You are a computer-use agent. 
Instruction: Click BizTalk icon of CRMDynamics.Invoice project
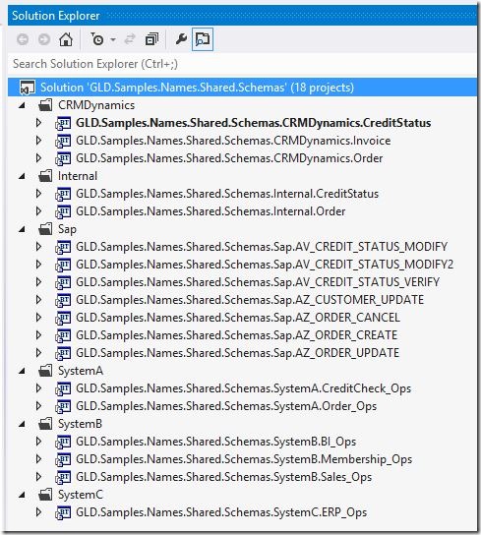pyautogui.click(x=63, y=141)
